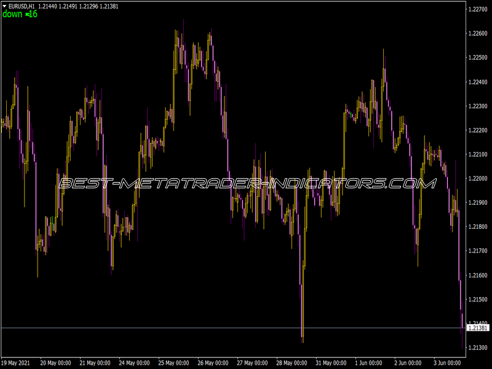The width and height of the screenshot is (492, 369).
Task: Click the '19 May 2021' time axis label
Action: pos(16,363)
